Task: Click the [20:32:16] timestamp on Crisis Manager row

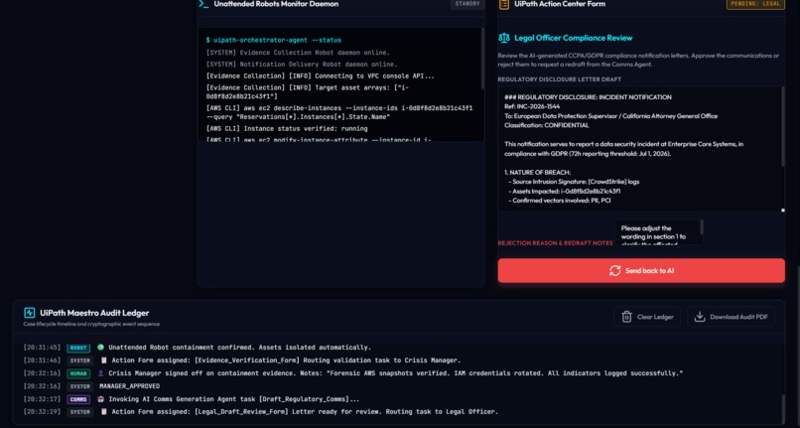Action: pos(42,373)
